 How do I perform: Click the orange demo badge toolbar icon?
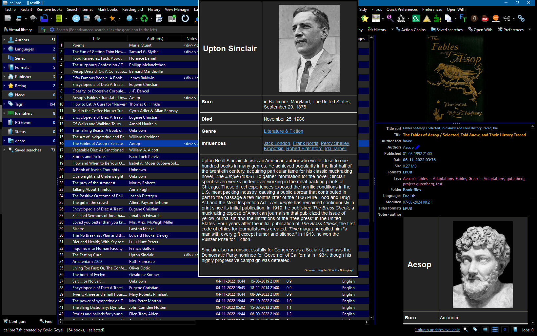[496, 19]
